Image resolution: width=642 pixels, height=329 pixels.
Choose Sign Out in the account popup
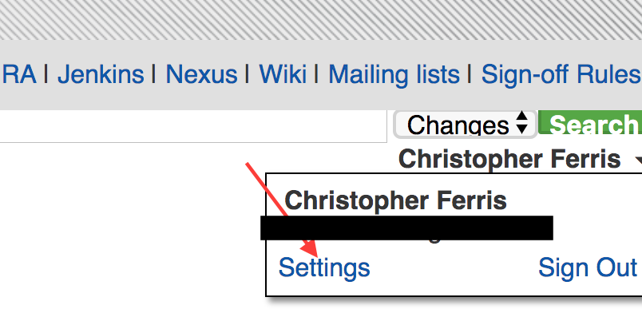(x=588, y=268)
